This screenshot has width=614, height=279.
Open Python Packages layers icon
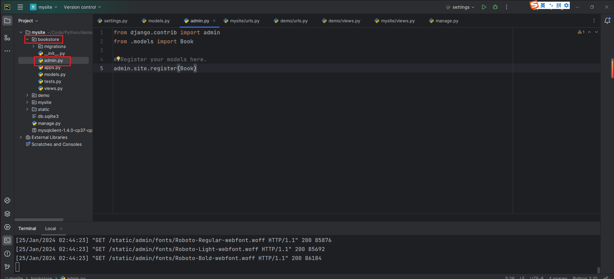tap(7, 214)
